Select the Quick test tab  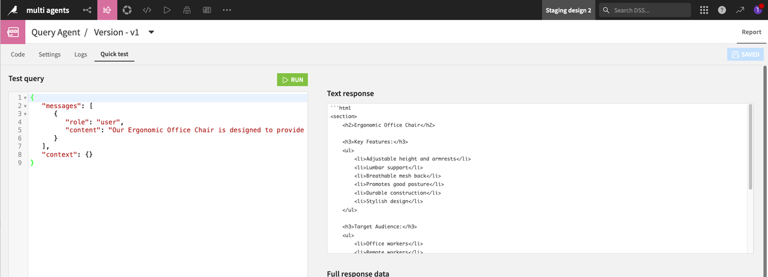point(114,54)
